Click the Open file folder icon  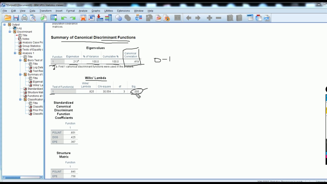pos(8,18)
